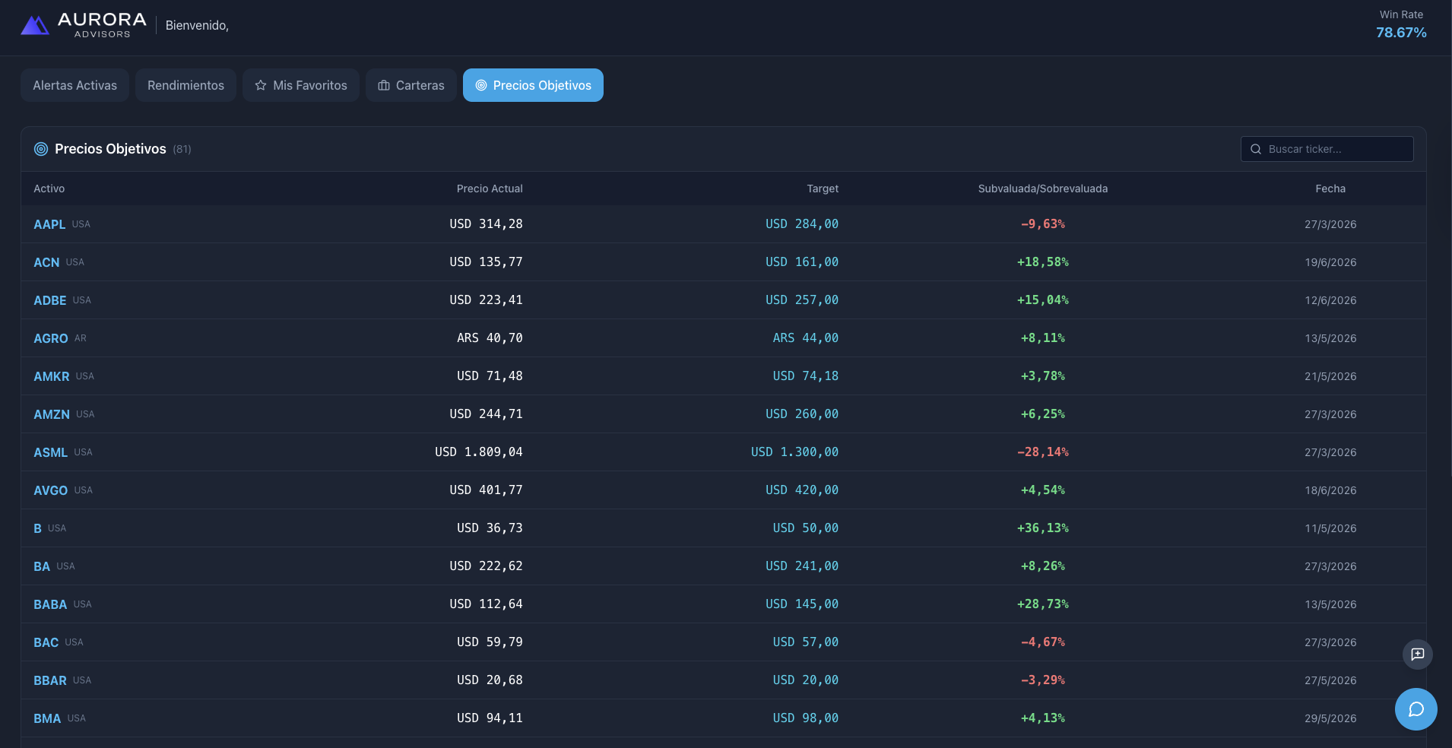
Task: Open the AMZN ticker link
Action: pos(52,414)
